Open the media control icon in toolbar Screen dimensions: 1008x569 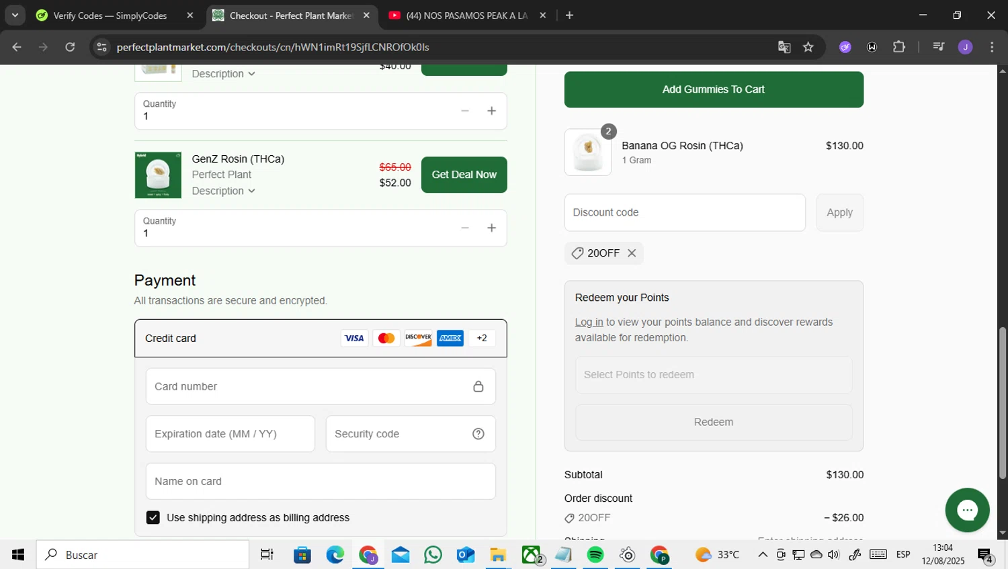point(938,47)
